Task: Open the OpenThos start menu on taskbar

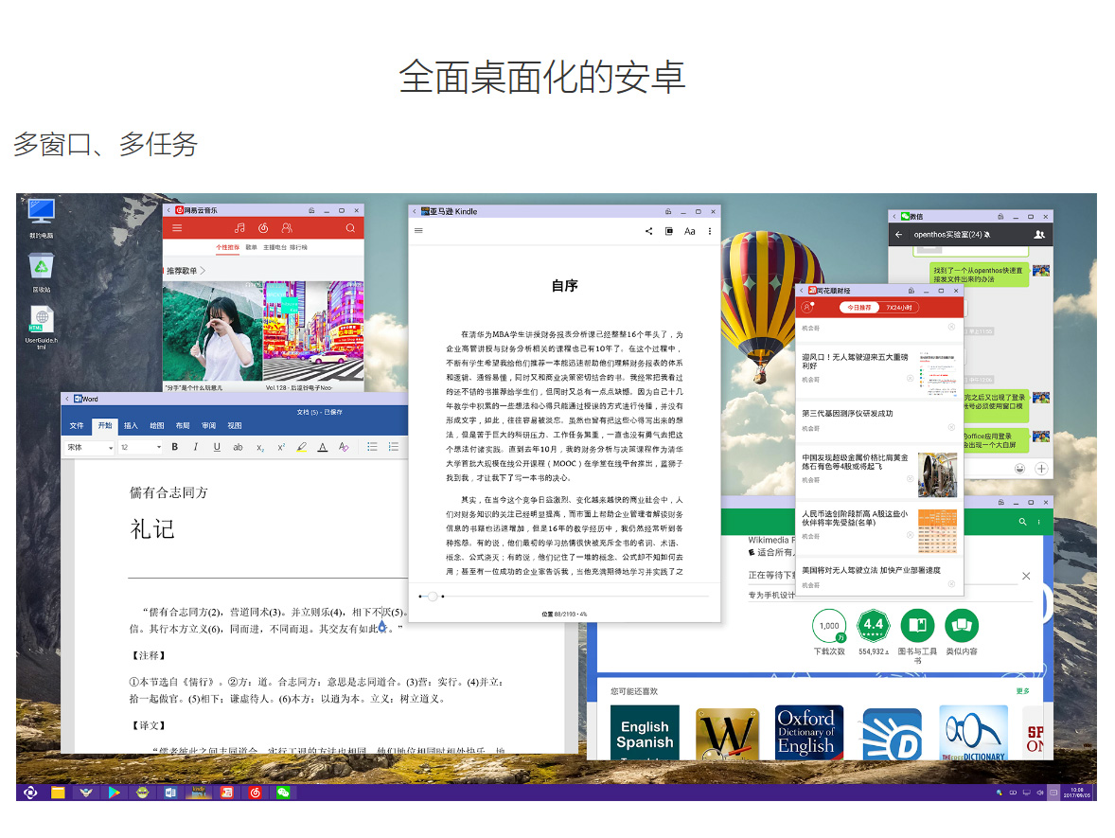Action: 30,793
